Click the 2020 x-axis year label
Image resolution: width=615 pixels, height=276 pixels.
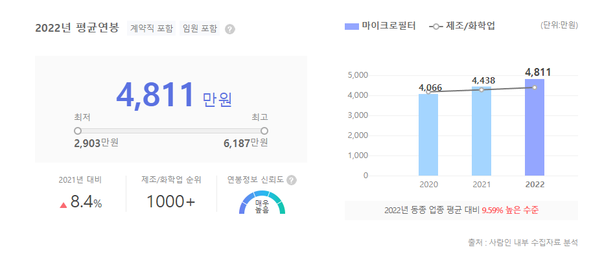tap(429, 185)
